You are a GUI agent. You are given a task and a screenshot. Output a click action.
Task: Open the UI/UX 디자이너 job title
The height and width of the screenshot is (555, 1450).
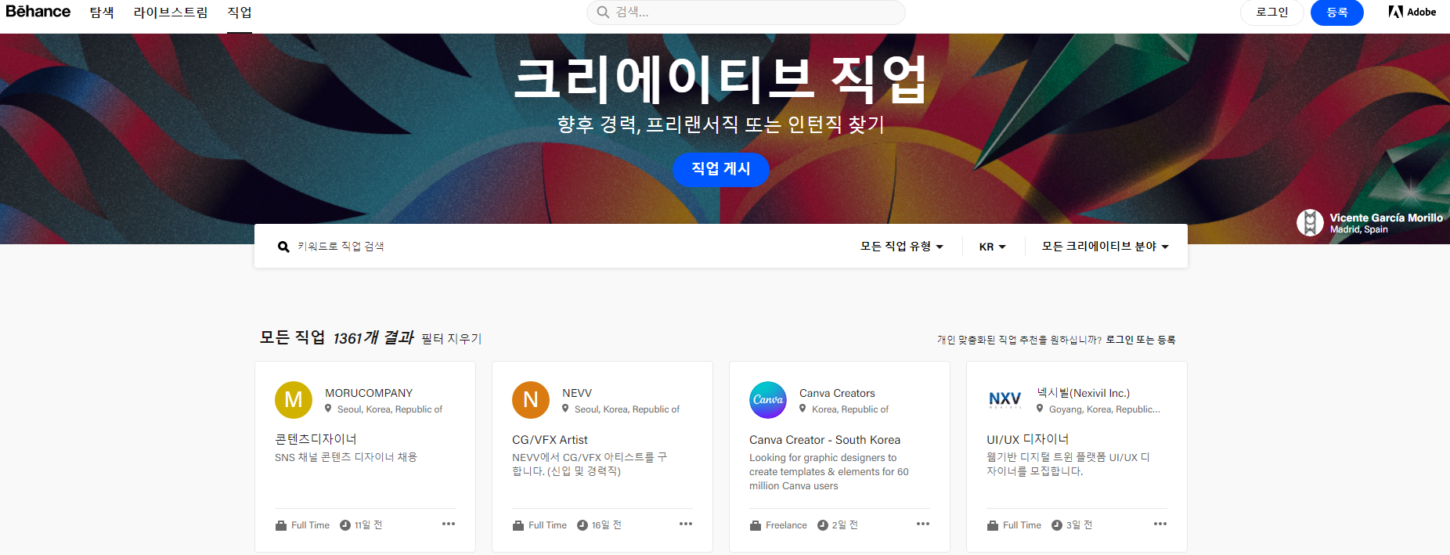tap(1027, 439)
